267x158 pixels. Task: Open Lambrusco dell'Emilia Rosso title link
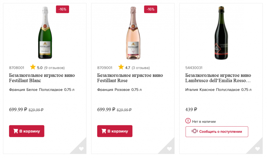click(218, 78)
